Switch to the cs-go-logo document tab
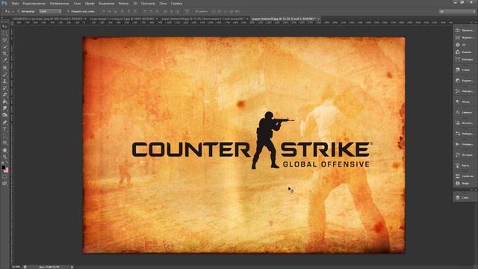 pyautogui.click(x=48, y=19)
